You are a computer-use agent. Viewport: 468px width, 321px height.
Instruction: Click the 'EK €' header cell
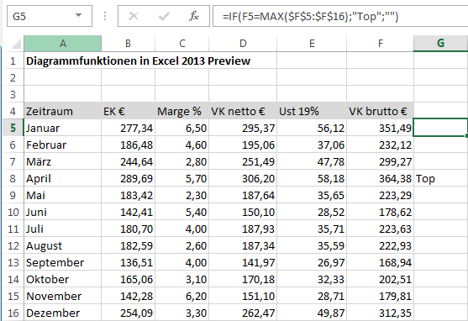[x=128, y=112]
